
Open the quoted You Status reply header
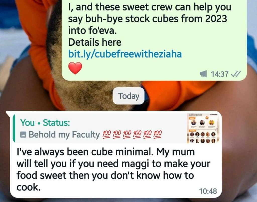[100, 128]
